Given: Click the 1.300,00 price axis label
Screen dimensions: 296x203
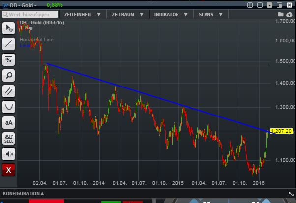Looking at the screenshot, I should pyautogui.click(x=285, y=107).
